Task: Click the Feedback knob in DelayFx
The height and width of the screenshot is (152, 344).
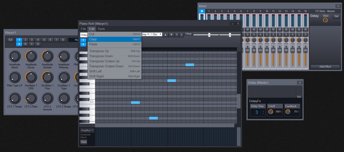Action: pos(288,112)
